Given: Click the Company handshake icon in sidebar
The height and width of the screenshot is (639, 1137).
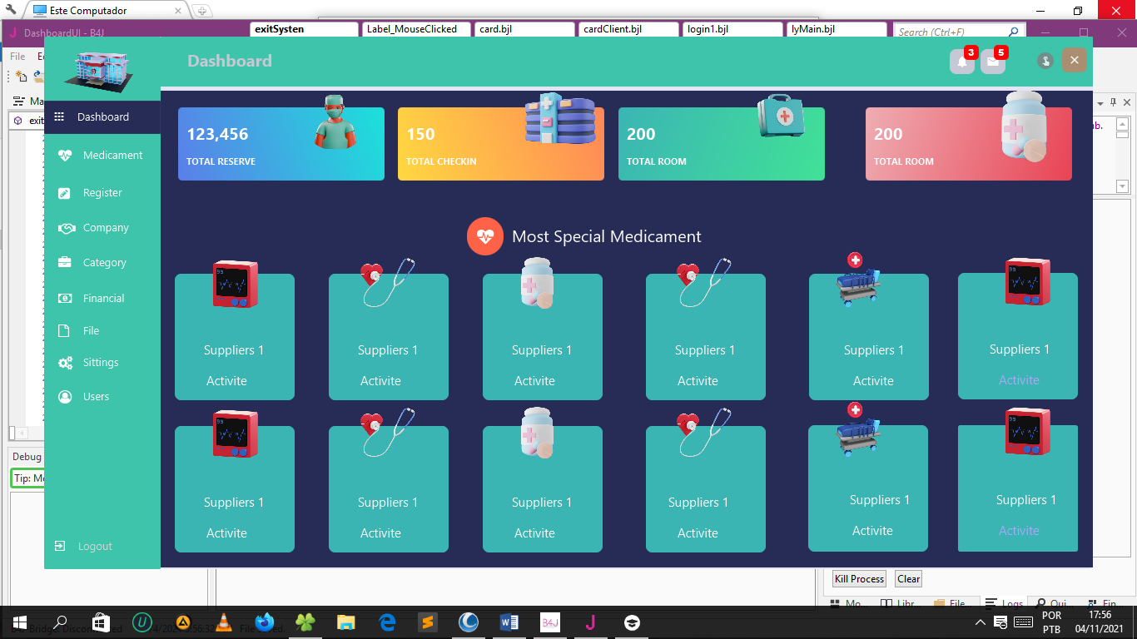Looking at the screenshot, I should pyautogui.click(x=67, y=228).
